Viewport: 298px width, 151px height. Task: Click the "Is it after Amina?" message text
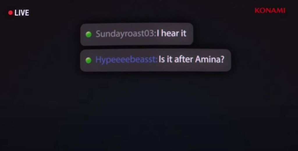[191, 59]
